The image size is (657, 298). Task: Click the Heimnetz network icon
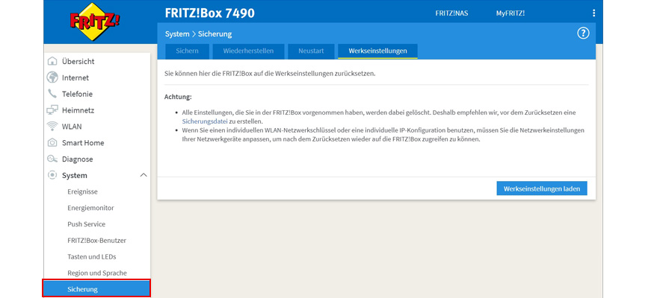click(x=52, y=110)
